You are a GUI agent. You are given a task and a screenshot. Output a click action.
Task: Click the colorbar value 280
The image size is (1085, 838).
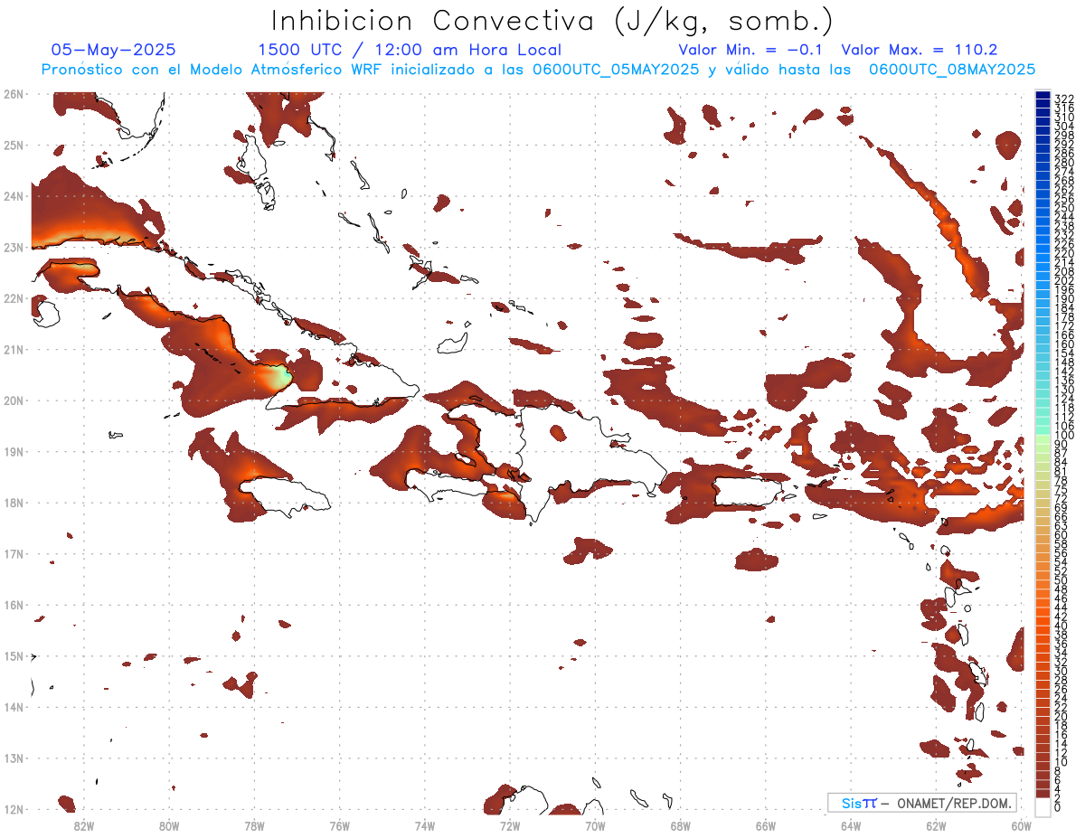(1063, 164)
